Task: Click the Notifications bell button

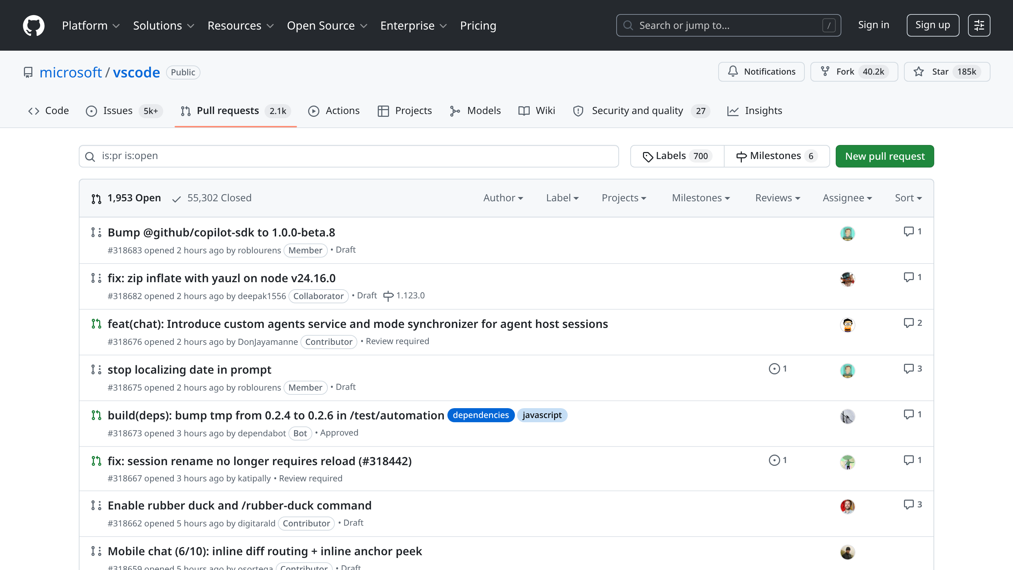Action: point(761,71)
